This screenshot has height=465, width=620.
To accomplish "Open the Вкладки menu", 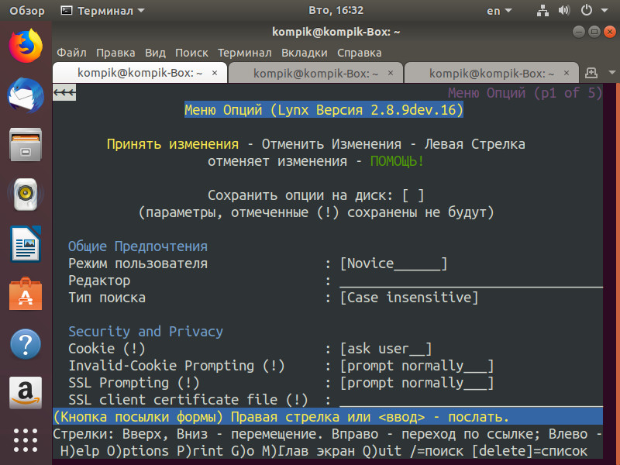I will (x=305, y=53).
